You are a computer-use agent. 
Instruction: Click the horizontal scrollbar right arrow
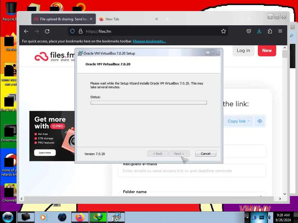pyautogui.click(x=280, y=199)
